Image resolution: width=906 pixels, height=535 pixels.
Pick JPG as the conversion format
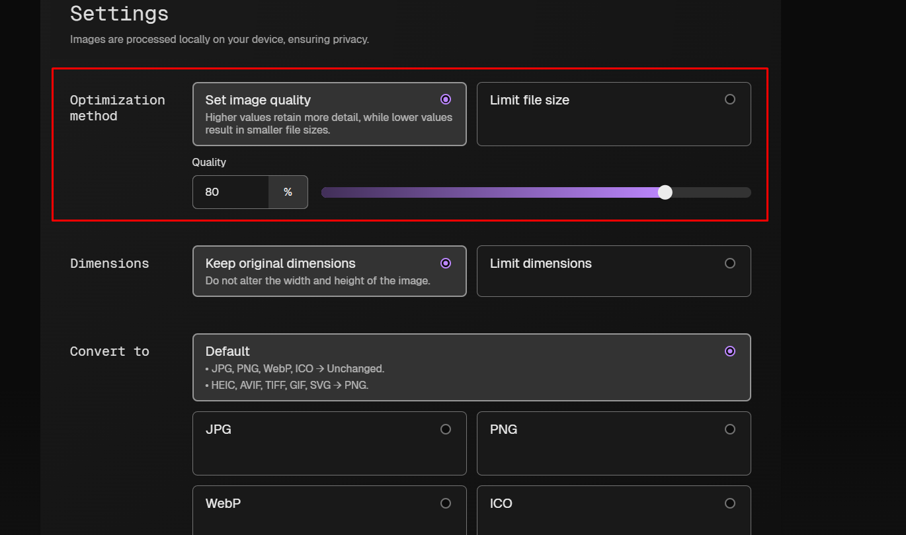pyautogui.click(x=445, y=429)
